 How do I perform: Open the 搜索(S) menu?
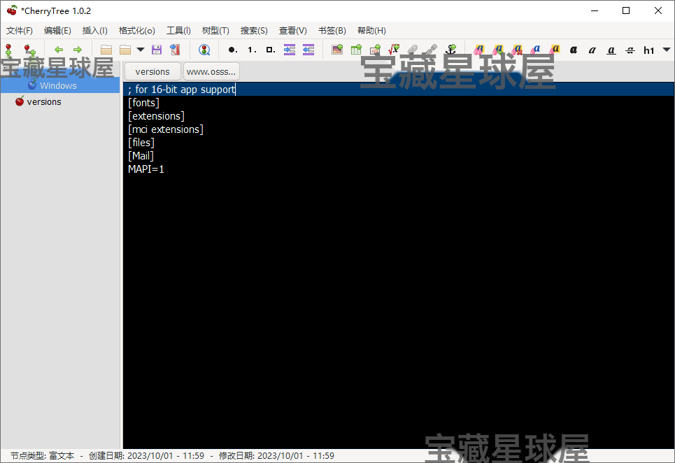[x=254, y=31]
